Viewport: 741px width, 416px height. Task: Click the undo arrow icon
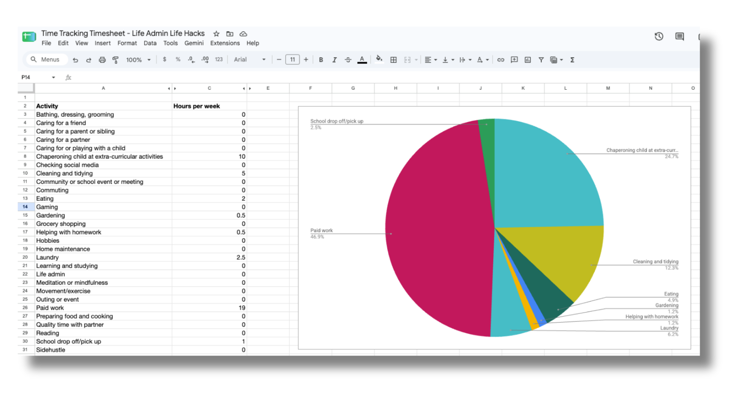click(75, 60)
